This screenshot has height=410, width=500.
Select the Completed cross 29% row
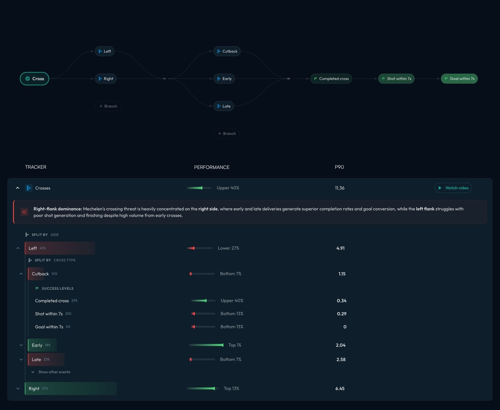pyautogui.click(x=56, y=301)
